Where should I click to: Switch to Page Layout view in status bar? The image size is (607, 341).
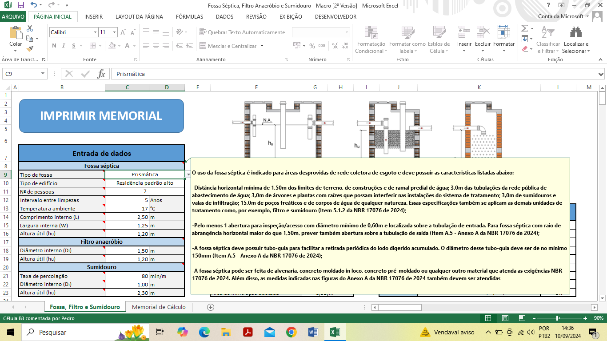(x=505, y=318)
